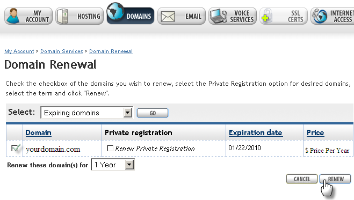
Task: Sort by Price column header
Action: point(315,132)
